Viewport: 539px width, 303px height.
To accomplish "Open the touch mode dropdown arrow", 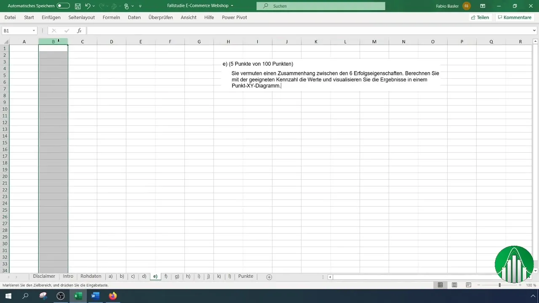I will point(132,6).
